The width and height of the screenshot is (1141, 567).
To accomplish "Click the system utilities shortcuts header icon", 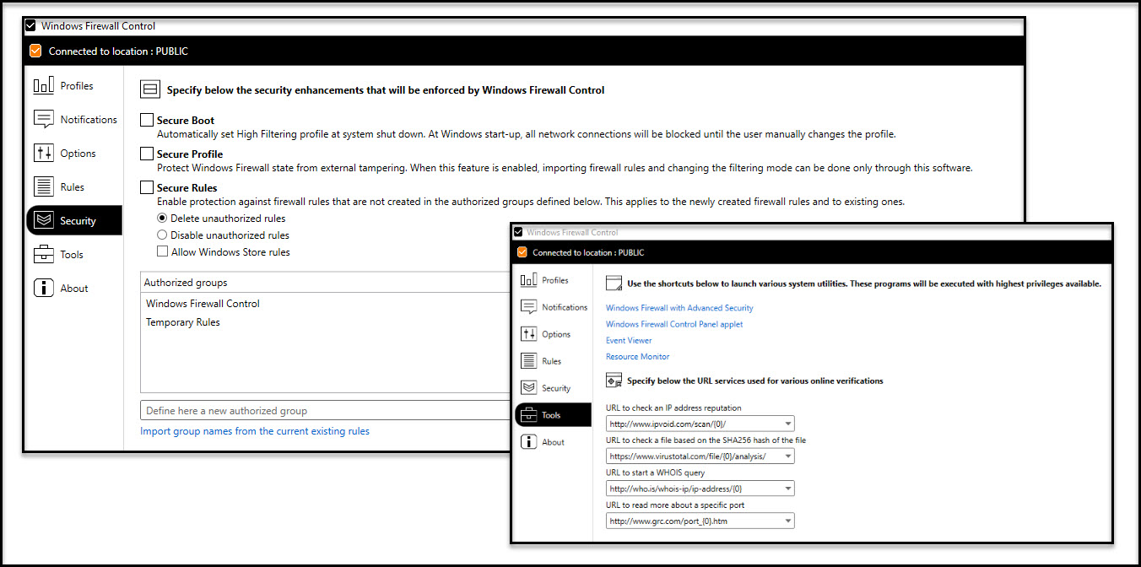I will (614, 283).
